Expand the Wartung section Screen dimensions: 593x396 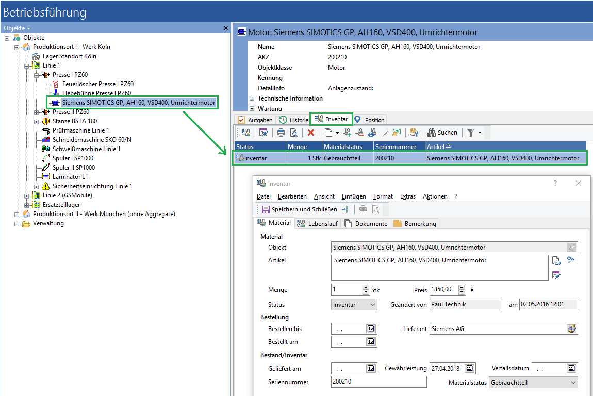click(252, 109)
